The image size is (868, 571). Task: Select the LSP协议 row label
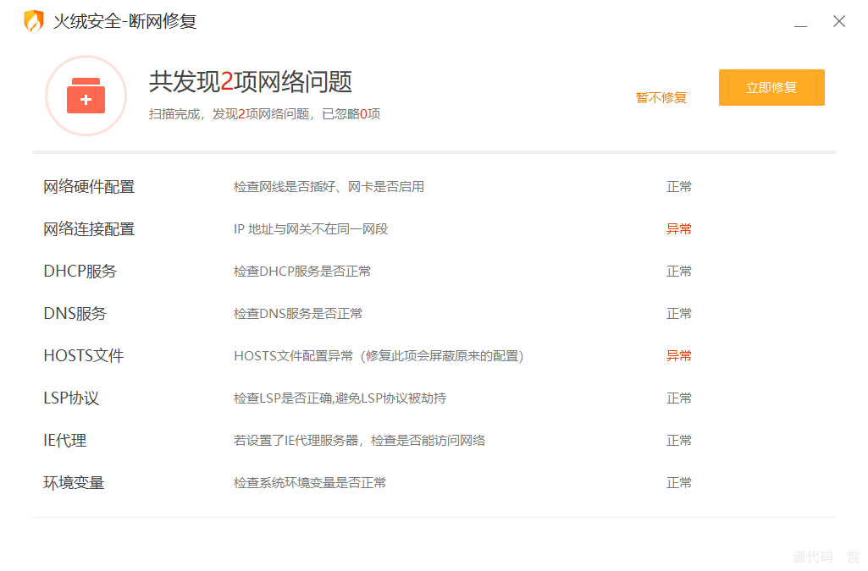pos(71,398)
